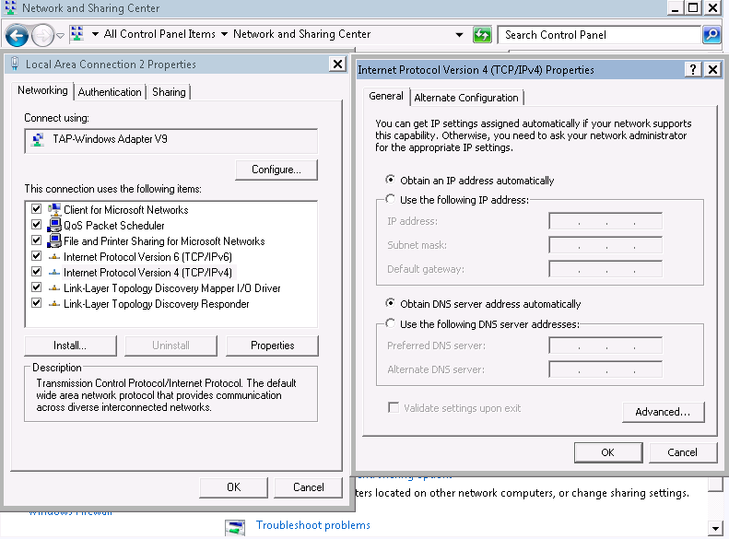
Task: Click the Local Area Connection 2 title icon
Action: coord(15,64)
